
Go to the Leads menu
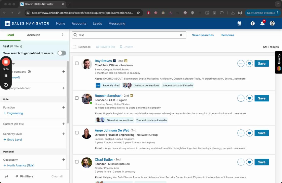pos(97,23)
